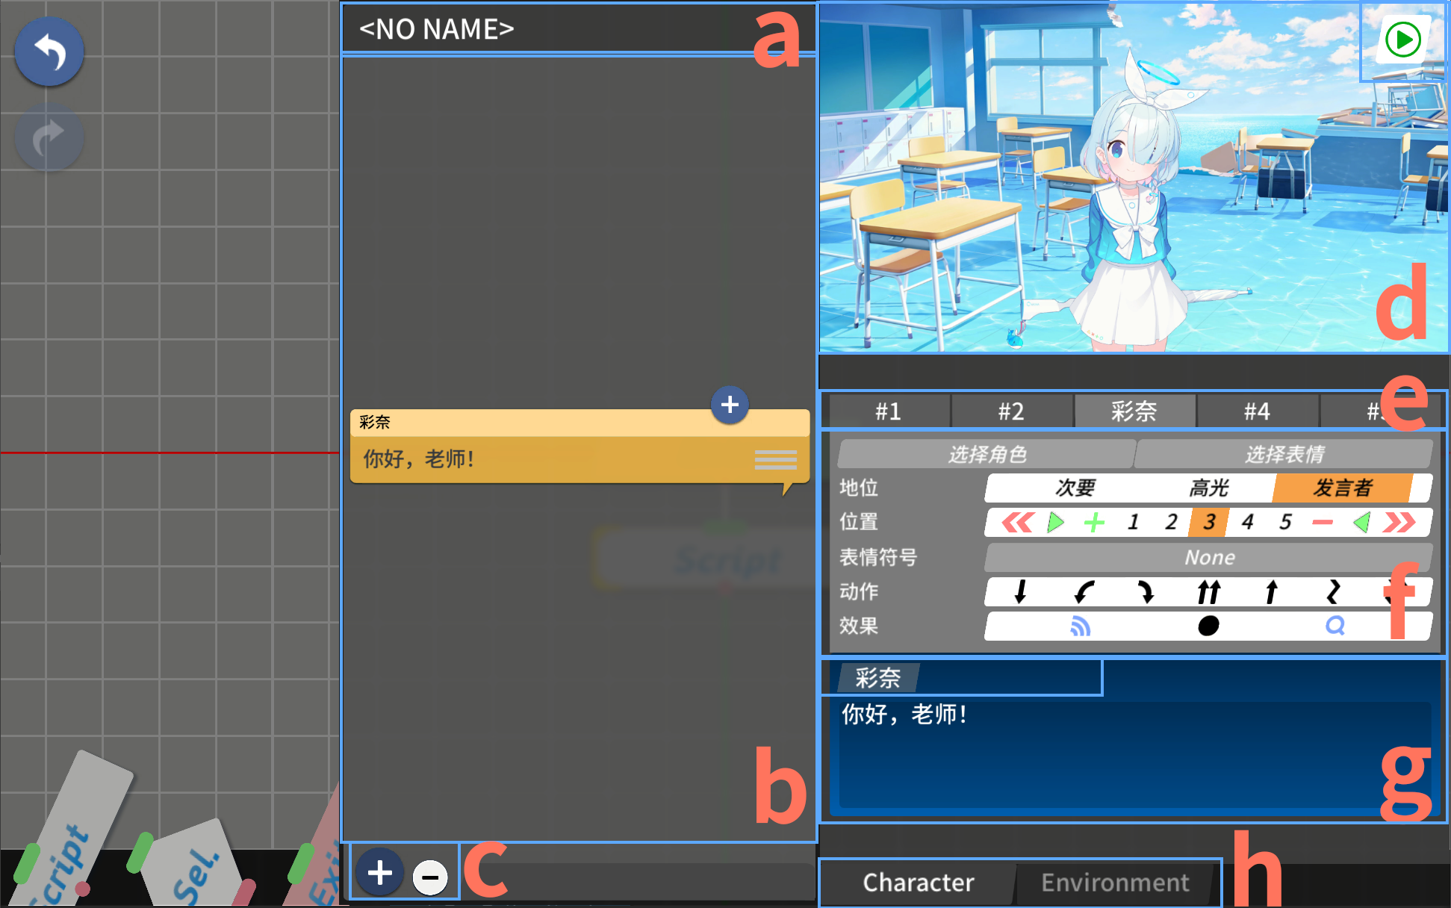Switch to character slot #2 tab
Viewport: 1451px width, 908px height.
(1011, 411)
